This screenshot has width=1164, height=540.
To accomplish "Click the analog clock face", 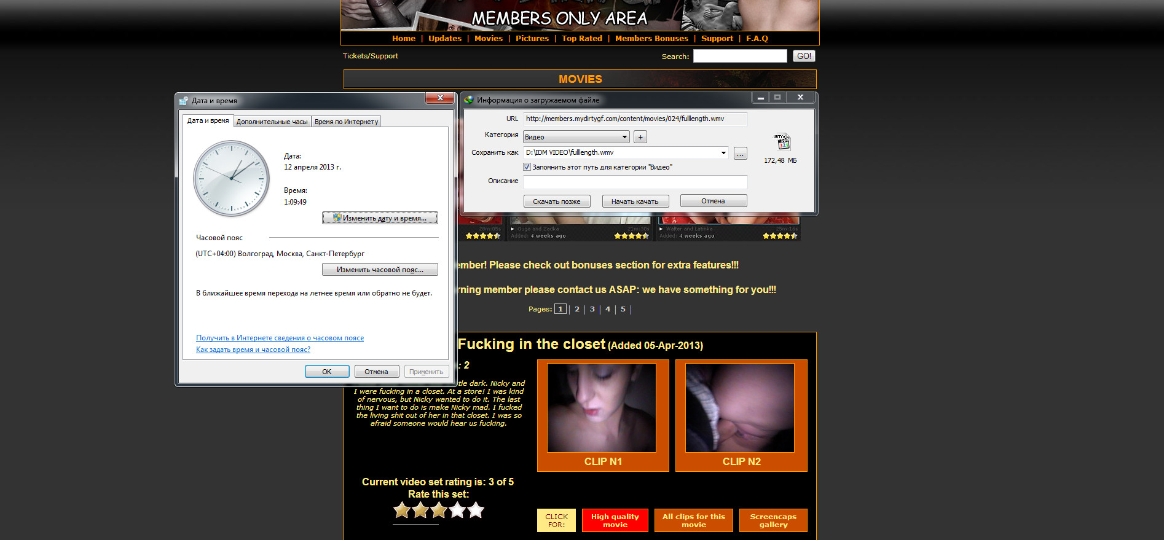I will [x=232, y=178].
